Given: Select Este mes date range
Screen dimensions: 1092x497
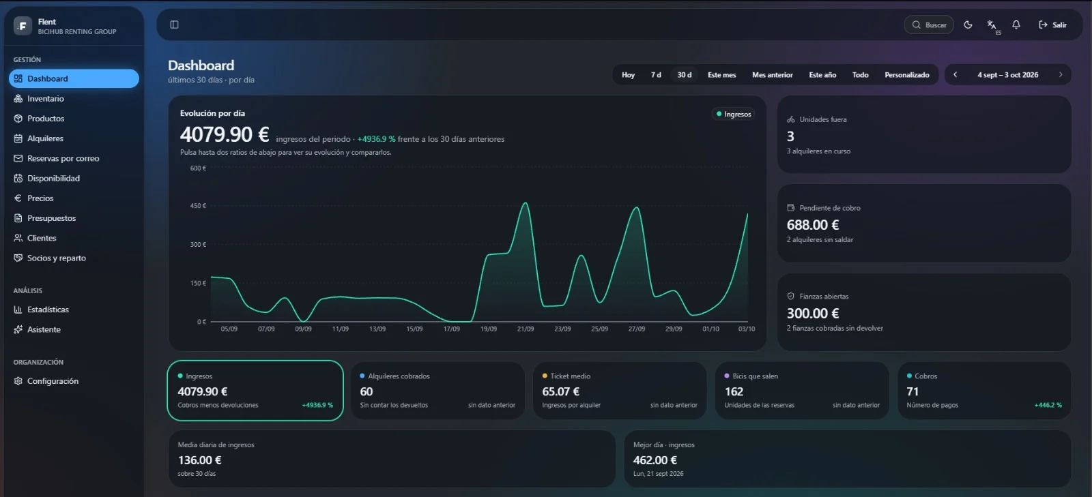Looking at the screenshot, I should 721,75.
